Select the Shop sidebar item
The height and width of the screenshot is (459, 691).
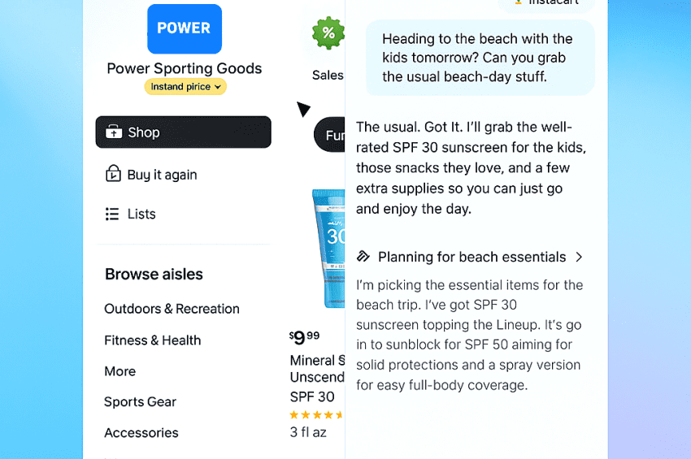(x=183, y=132)
